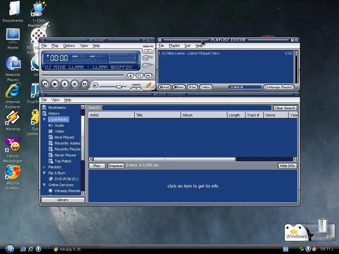Sort by the Album column header
Screen dimensions: 339x254
point(204,115)
